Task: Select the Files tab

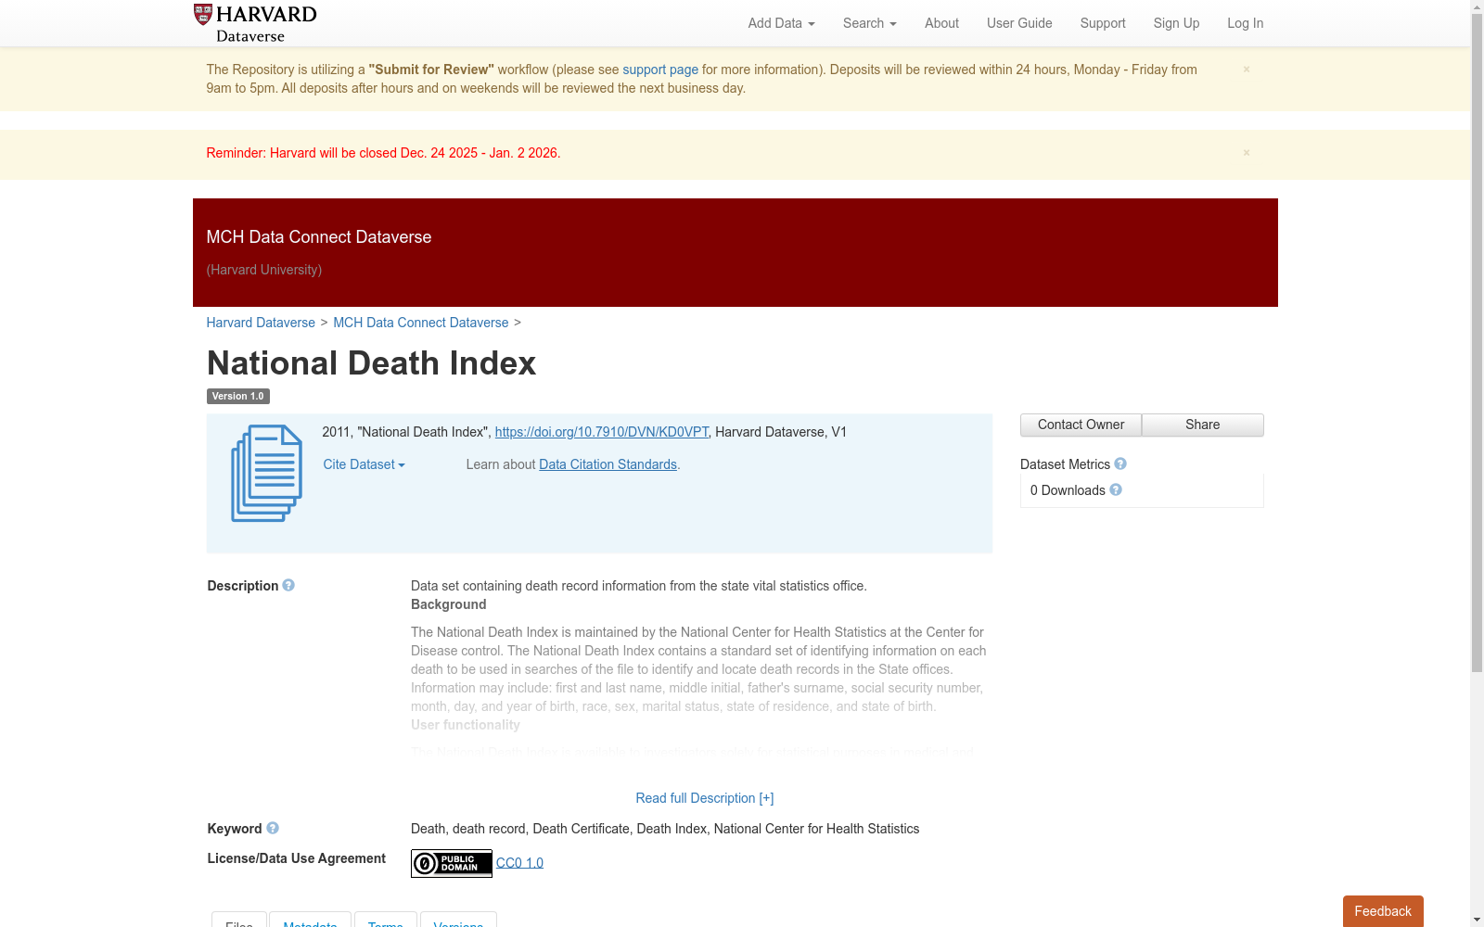Action: (239, 920)
